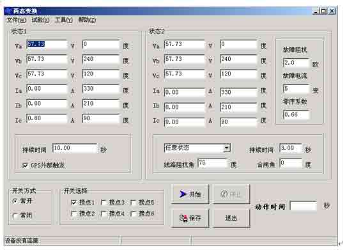Click the 动作时间 result field
This screenshot has height=250, width=347.
[x=303, y=206]
